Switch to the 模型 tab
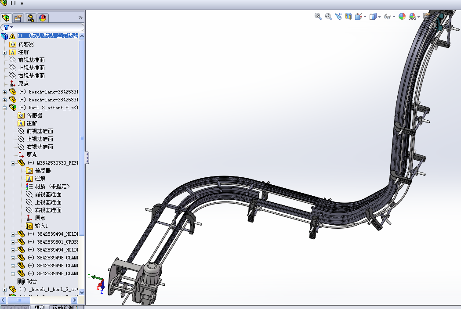The width and height of the screenshot is (461, 309). coord(40,307)
